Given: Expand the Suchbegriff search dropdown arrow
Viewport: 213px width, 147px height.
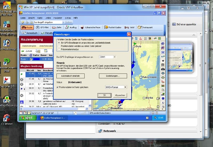Looking at the screenshot, I should [63, 22].
